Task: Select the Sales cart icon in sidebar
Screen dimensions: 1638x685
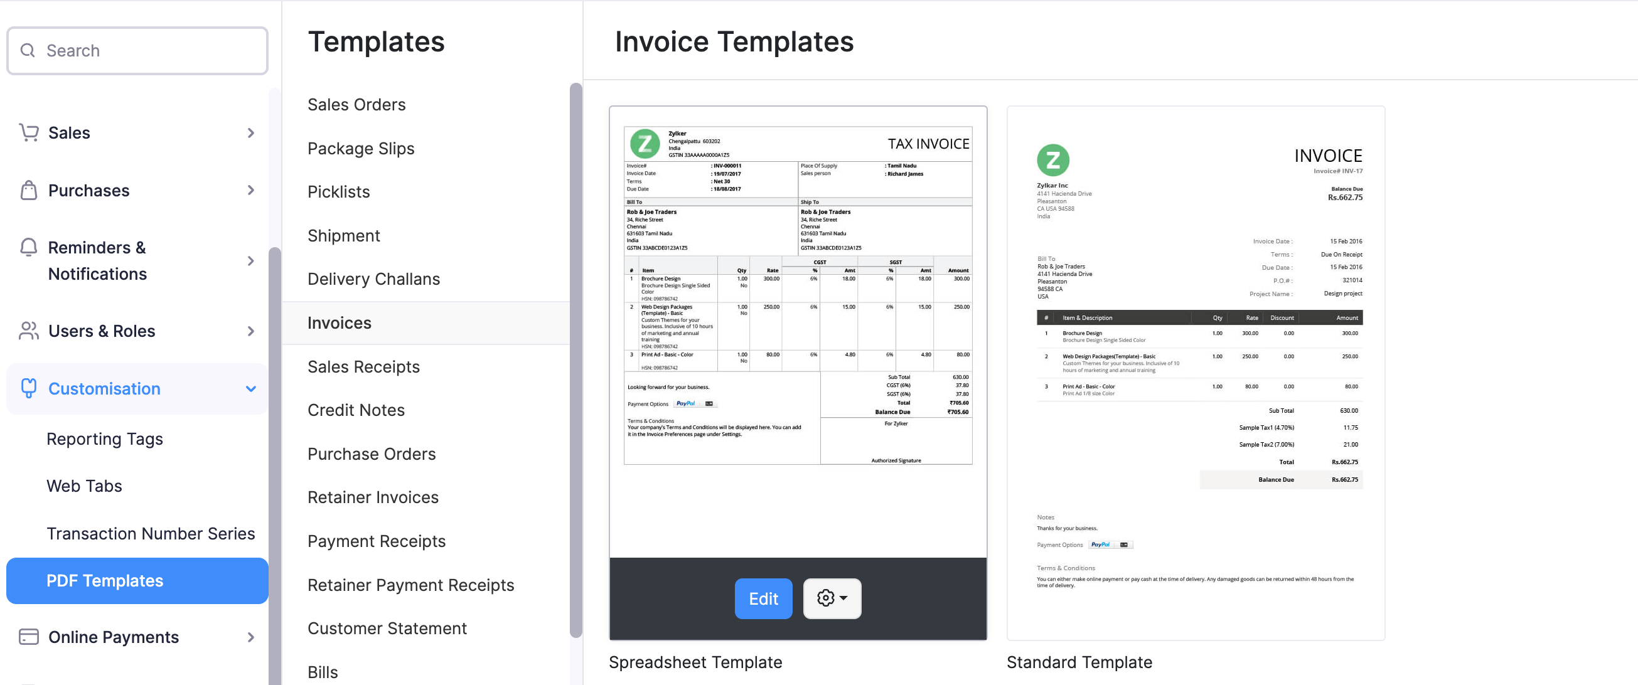Action: [29, 132]
